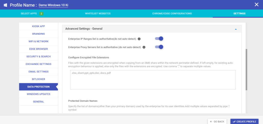Click the Windows logo icon beside Profile Name

point(5,5)
